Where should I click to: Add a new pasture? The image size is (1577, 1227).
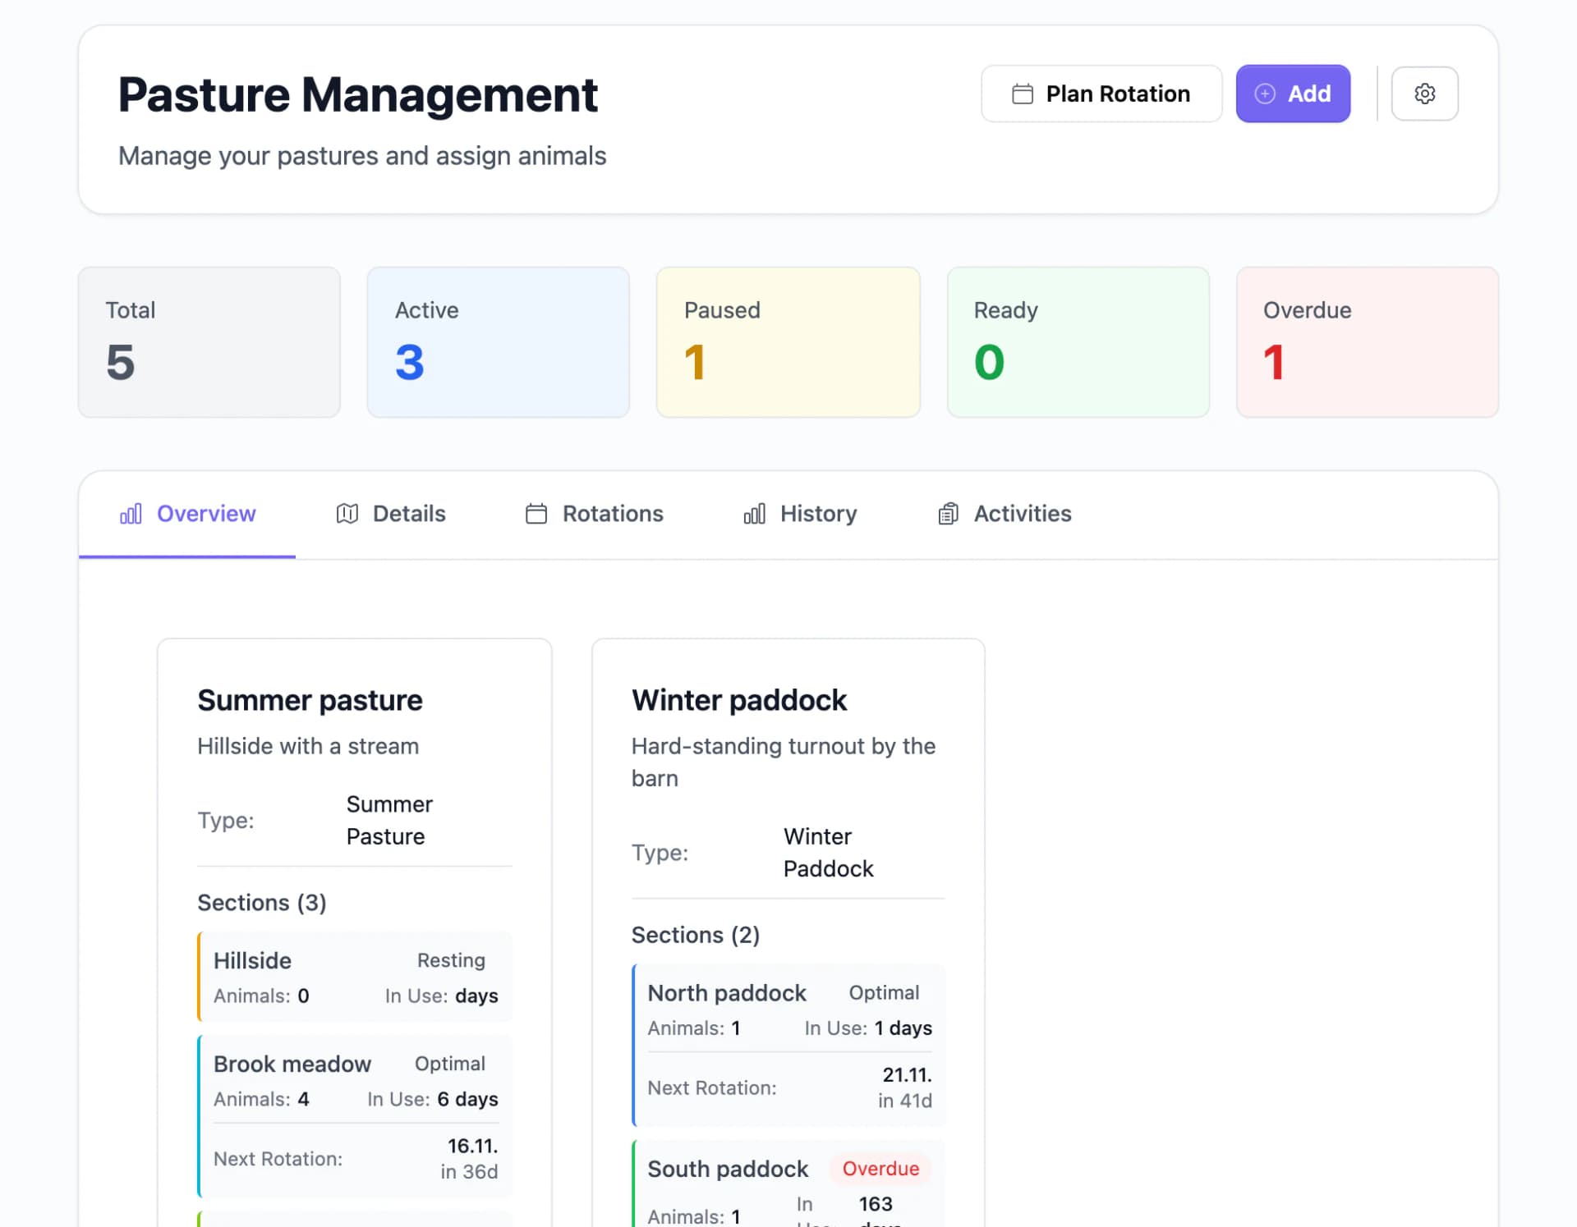[1293, 94]
